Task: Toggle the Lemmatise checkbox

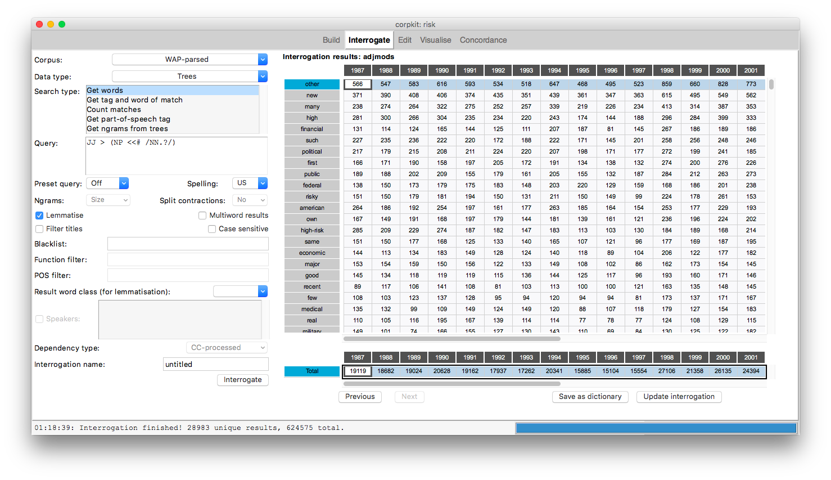Action: point(39,216)
